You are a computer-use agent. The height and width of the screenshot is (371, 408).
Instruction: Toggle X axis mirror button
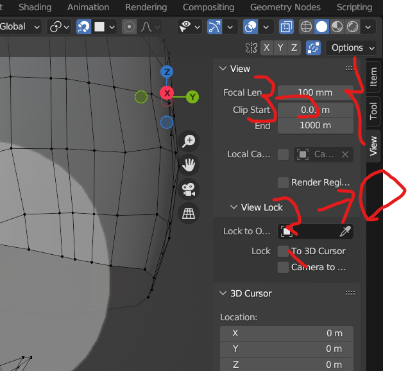[x=267, y=48]
